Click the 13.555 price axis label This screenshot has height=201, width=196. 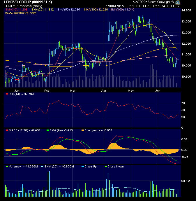tap(186, 21)
